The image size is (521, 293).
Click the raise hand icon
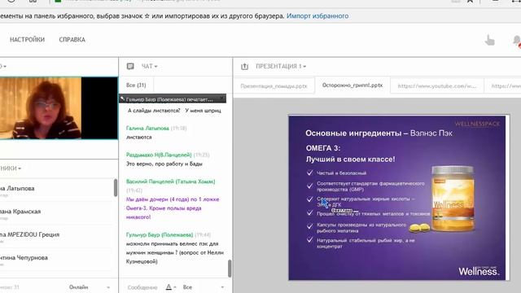(490, 41)
